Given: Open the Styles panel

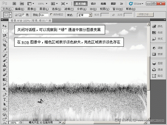Looking at the screenshot, I should pos(158,39).
